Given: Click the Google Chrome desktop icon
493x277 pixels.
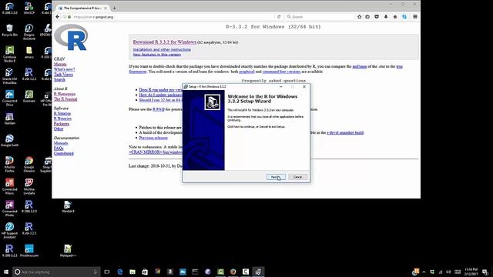Looking at the screenshot, I should pyautogui.click(x=29, y=164).
